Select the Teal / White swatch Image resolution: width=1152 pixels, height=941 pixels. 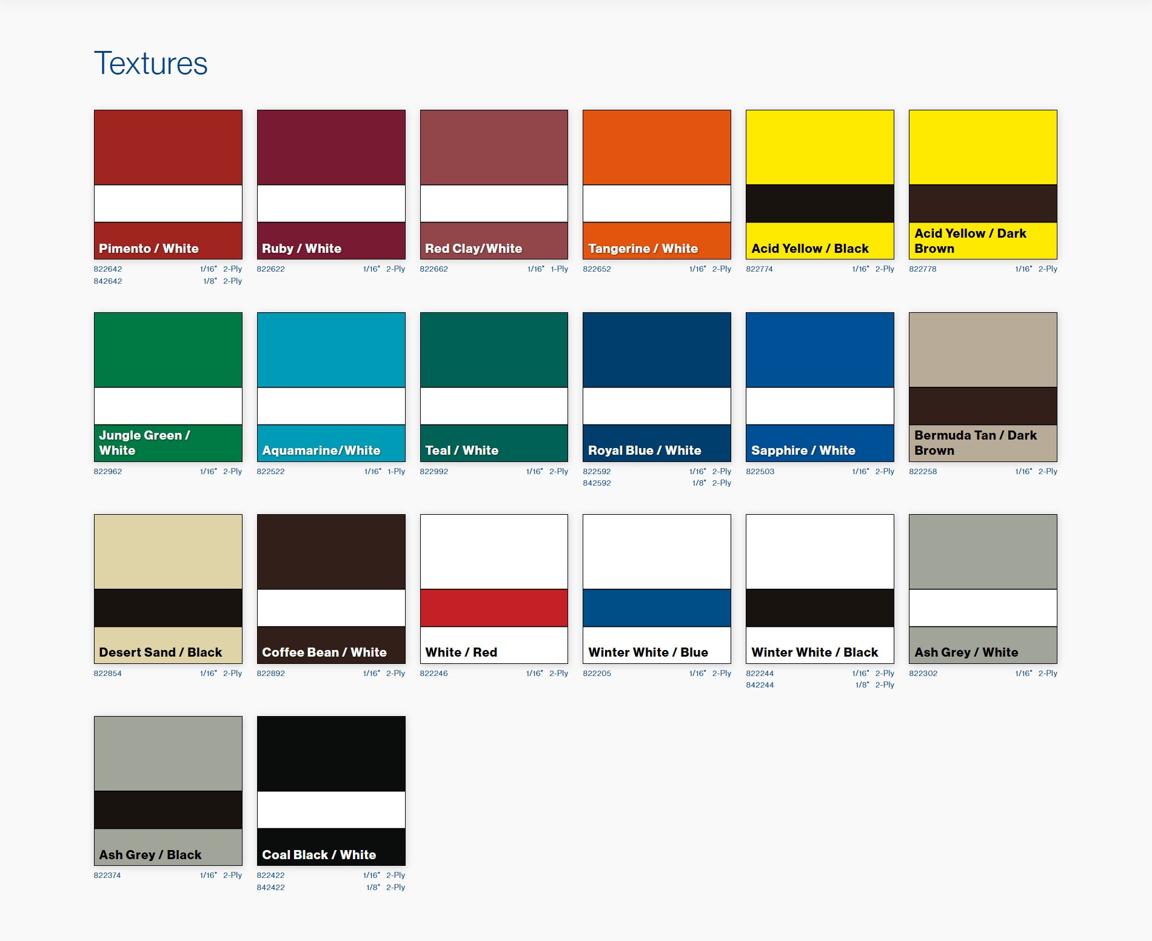494,387
